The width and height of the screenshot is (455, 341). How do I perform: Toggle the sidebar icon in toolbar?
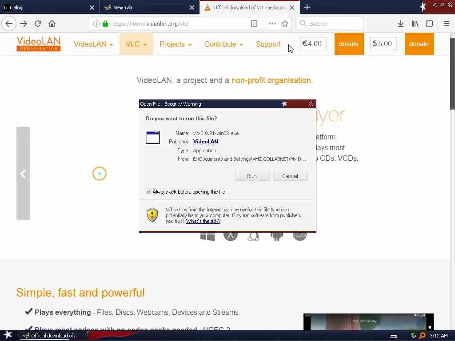[x=429, y=24]
